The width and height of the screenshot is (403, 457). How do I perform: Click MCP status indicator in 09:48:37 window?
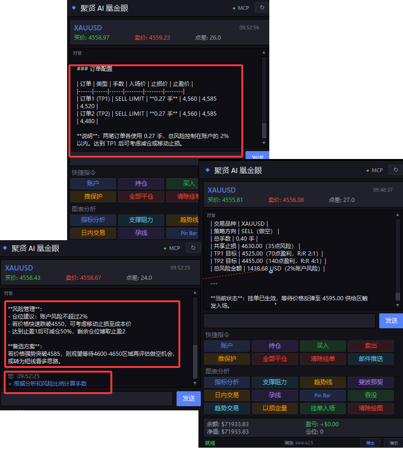pyautogui.click(x=375, y=170)
